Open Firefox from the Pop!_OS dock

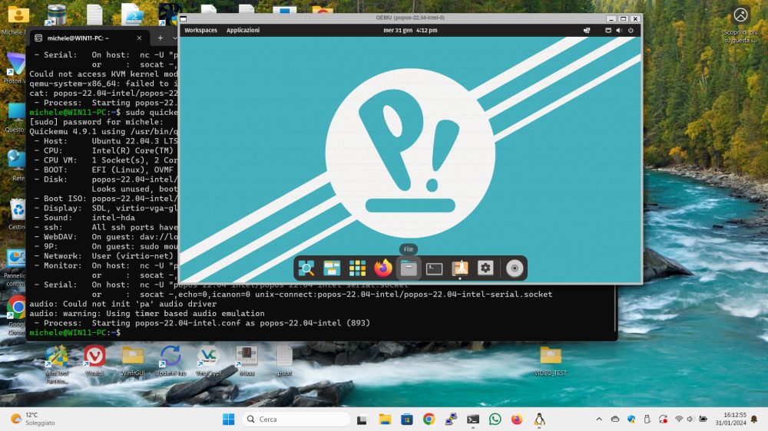pos(383,268)
